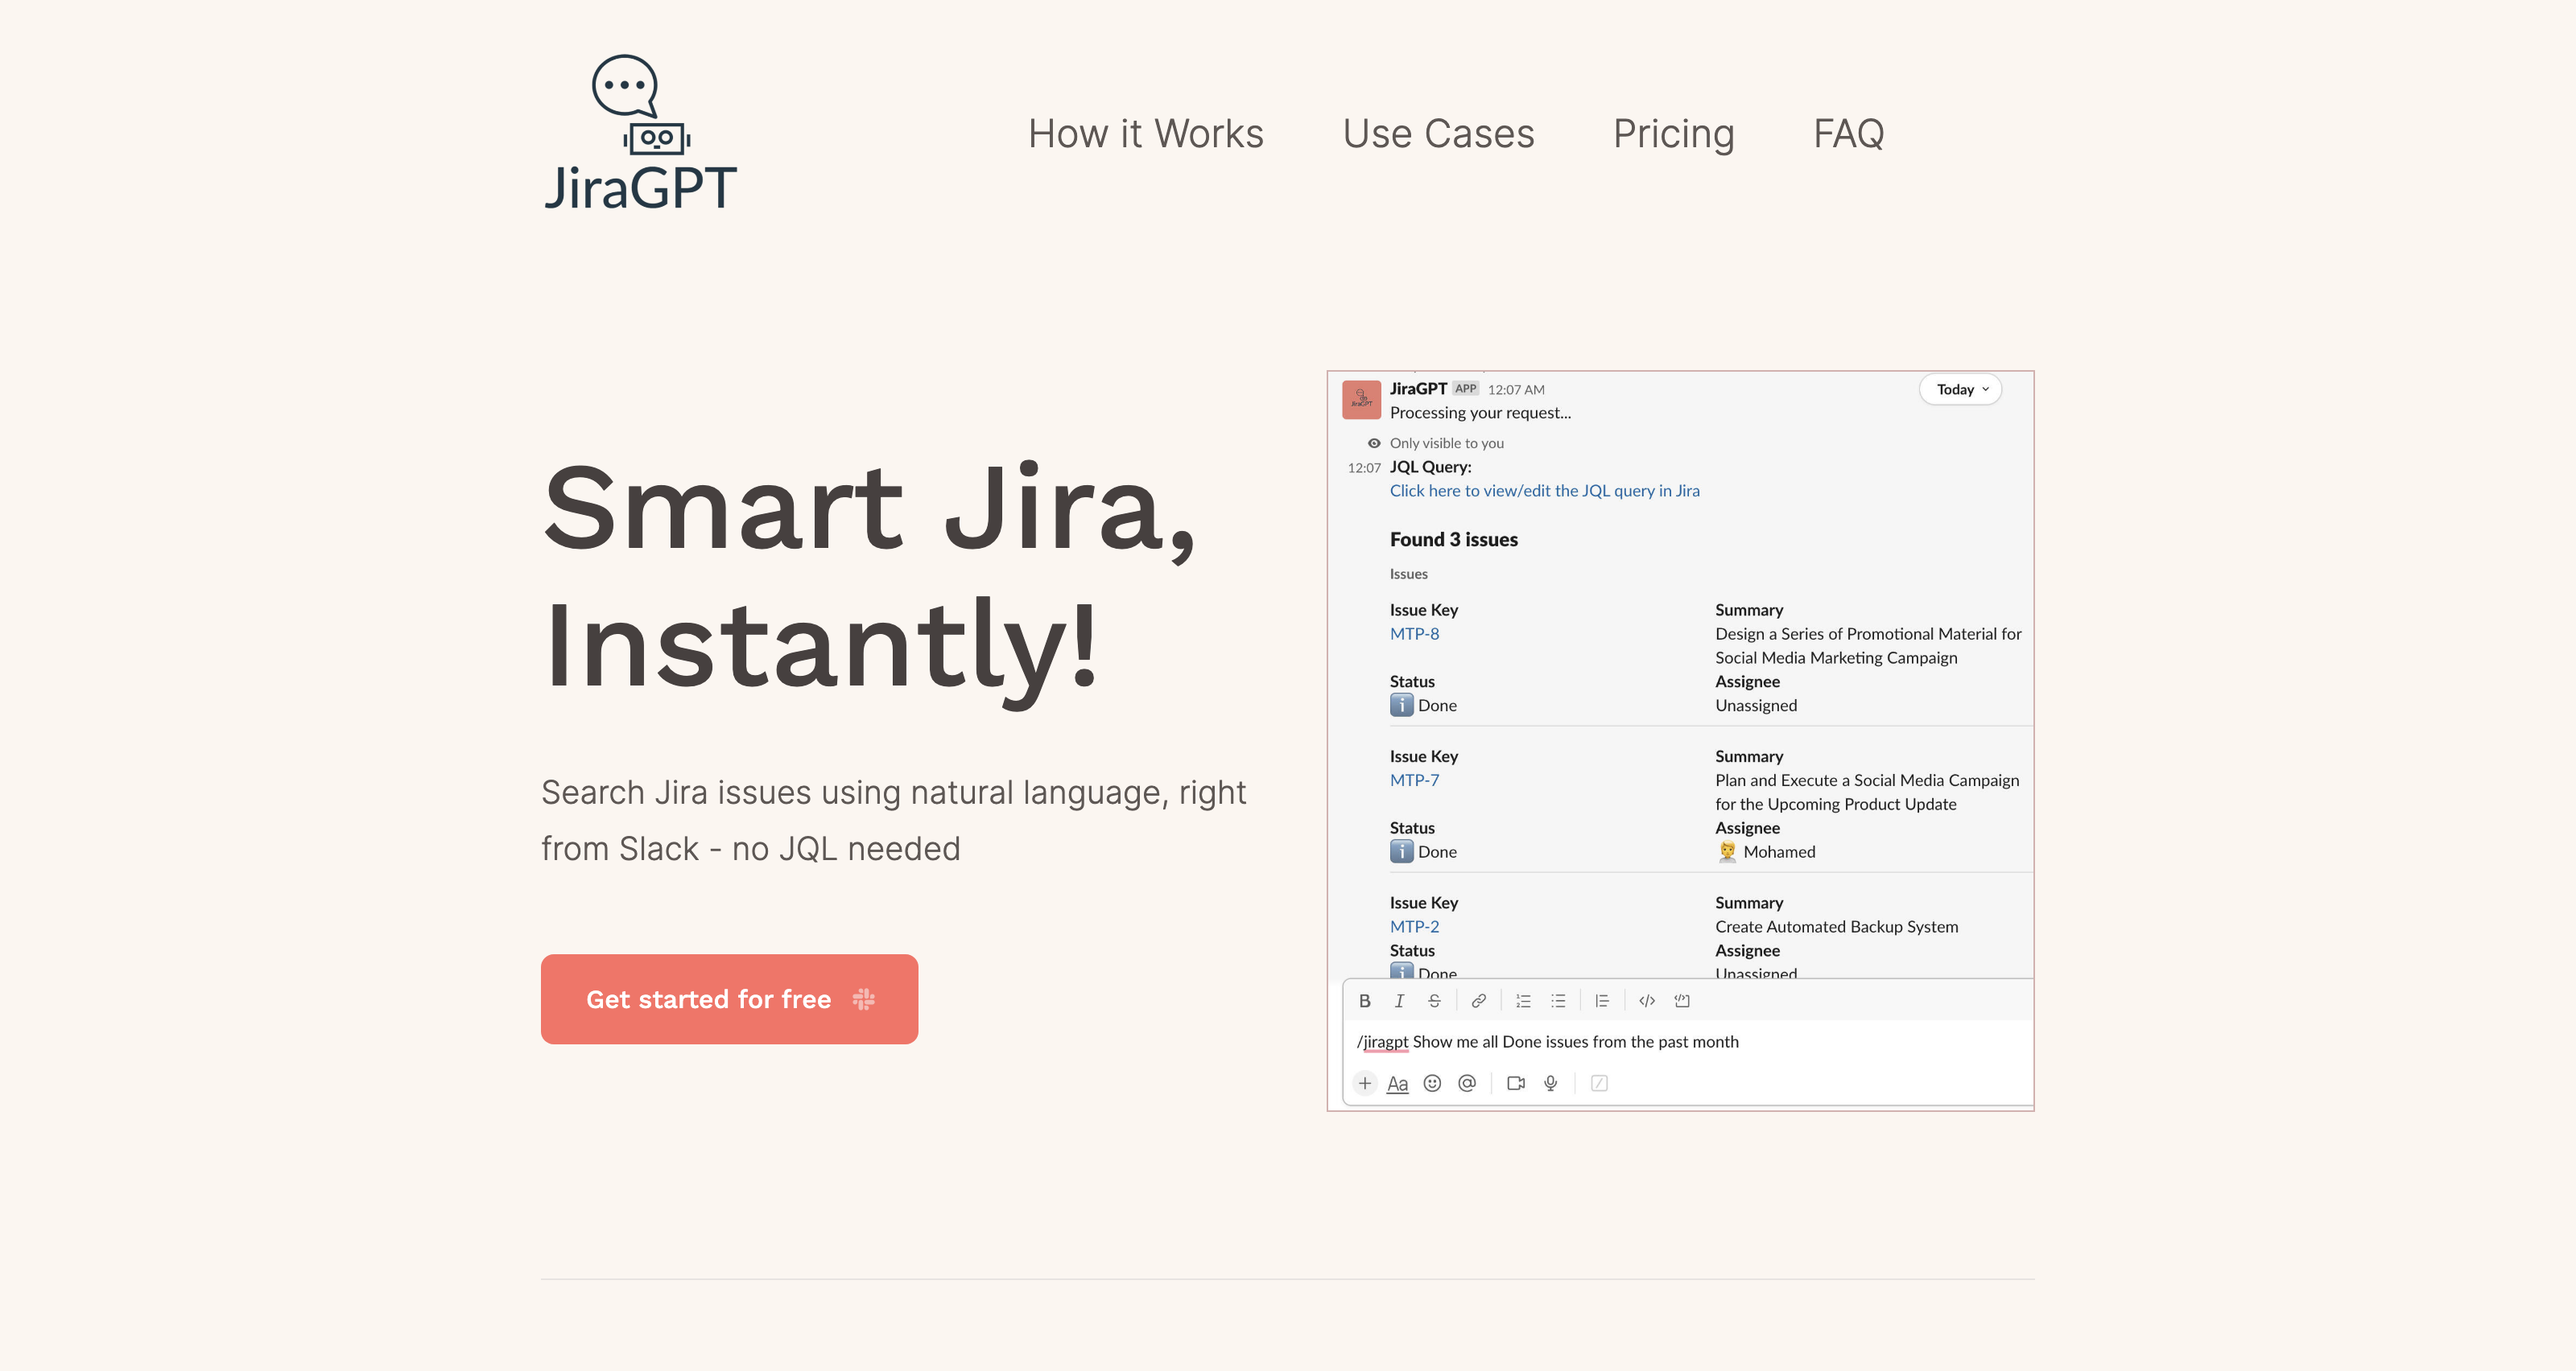This screenshot has width=2576, height=1371.
Task: Click the video clip camera icon
Action: pos(1516,1083)
